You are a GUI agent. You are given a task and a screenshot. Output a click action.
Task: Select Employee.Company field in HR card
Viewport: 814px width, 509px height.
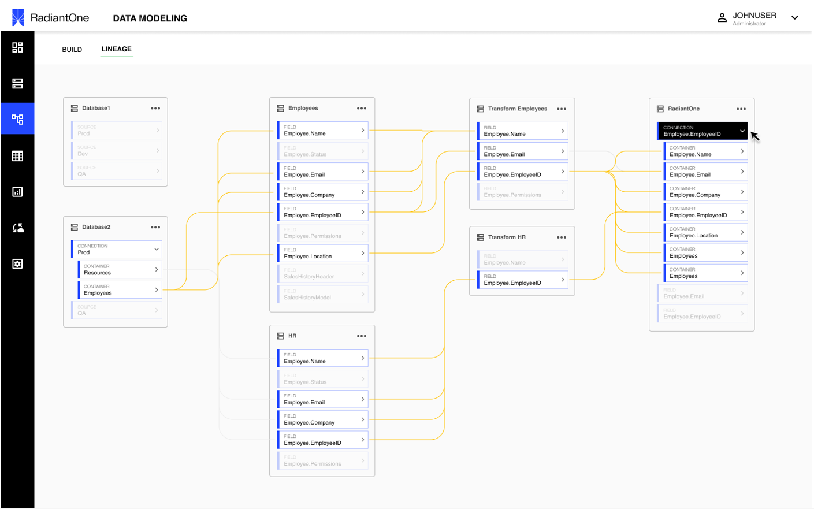[323, 419]
